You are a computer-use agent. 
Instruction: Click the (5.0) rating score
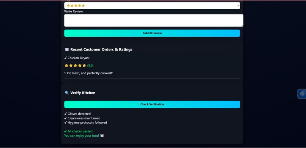pyautogui.click(x=90, y=66)
